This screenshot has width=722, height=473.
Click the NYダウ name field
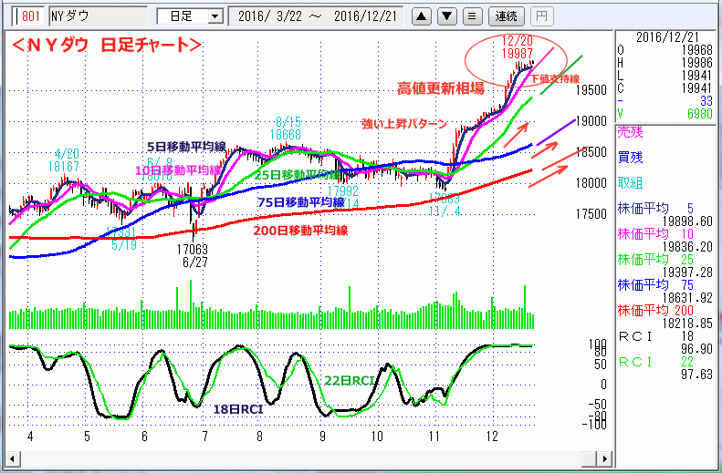(96, 15)
